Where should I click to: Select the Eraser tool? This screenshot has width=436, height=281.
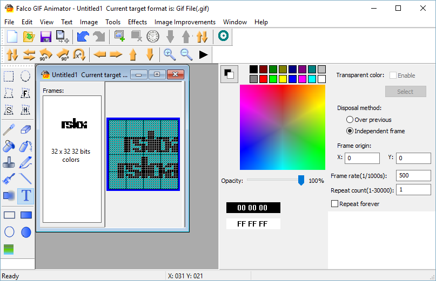pyautogui.click(x=25, y=129)
